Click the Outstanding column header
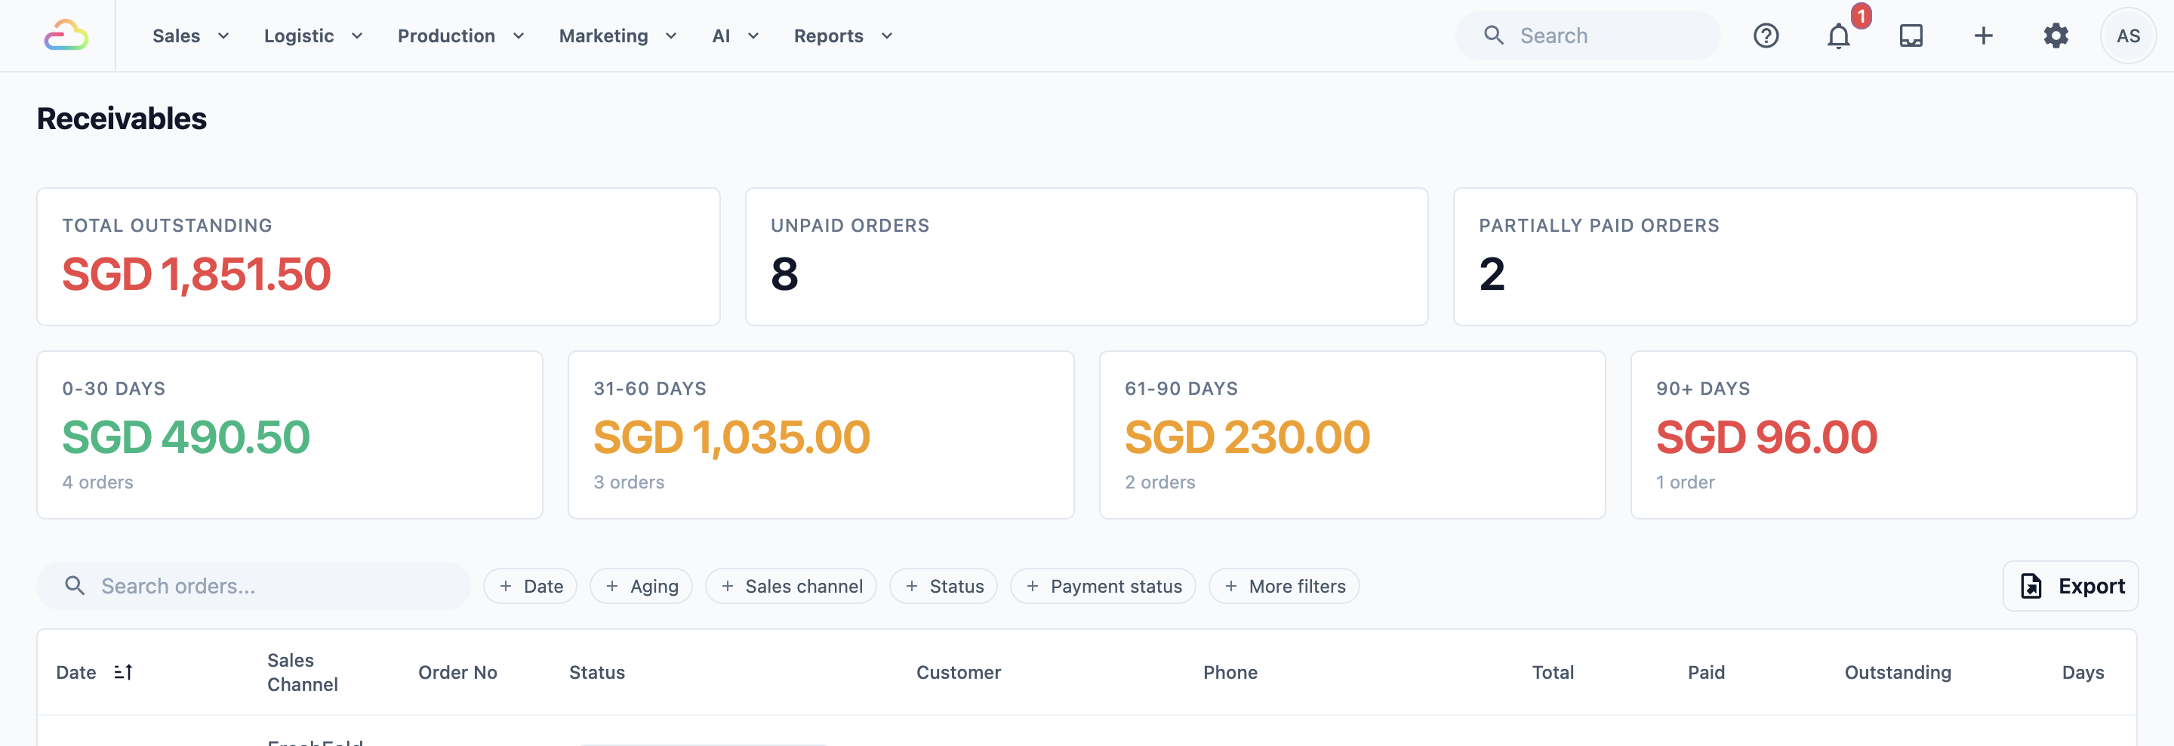Image resolution: width=2174 pixels, height=746 pixels. tap(1897, 672)
